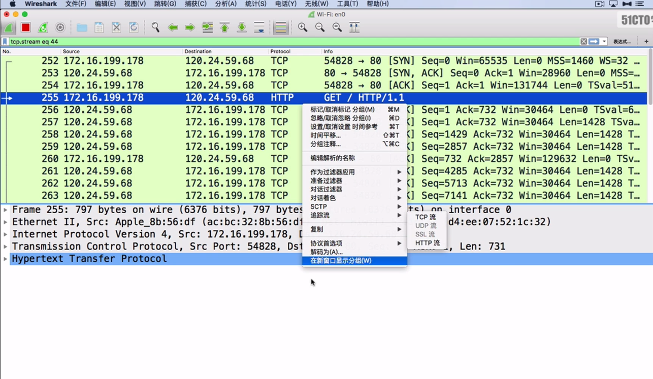Choose 设置/取消设置 时间参考
Image resolution: width=653 pixels, height=379 pixels.
point(354,127)
